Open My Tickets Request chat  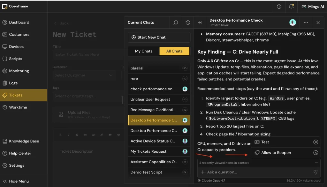[x=159, y=151]
